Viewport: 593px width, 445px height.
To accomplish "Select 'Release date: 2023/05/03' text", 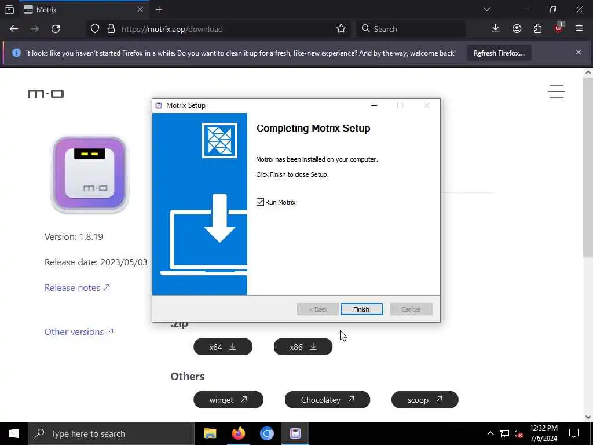I will tap(96, 262).
